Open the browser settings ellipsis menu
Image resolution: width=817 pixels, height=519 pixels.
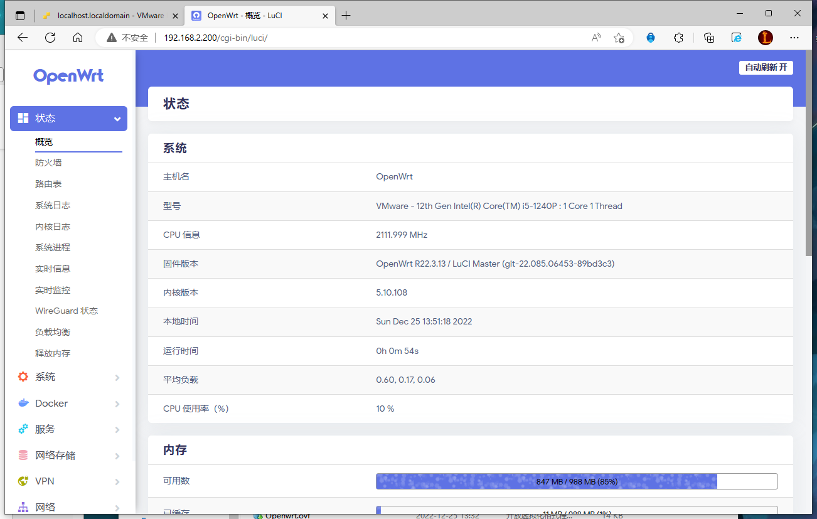click(x=794, y=38)
